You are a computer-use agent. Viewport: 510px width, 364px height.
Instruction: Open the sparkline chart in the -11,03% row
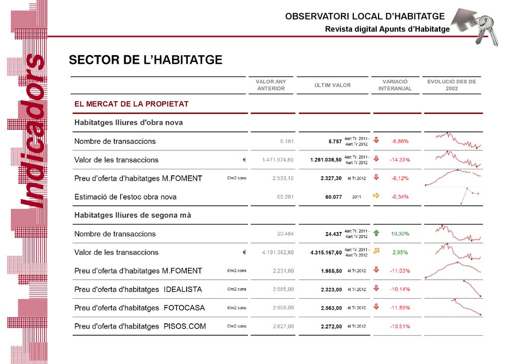pyautogui.click(x=453, y=270)
